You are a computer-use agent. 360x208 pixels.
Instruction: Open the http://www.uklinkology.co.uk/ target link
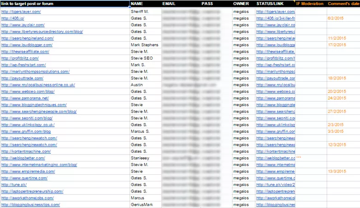(28, 125)
